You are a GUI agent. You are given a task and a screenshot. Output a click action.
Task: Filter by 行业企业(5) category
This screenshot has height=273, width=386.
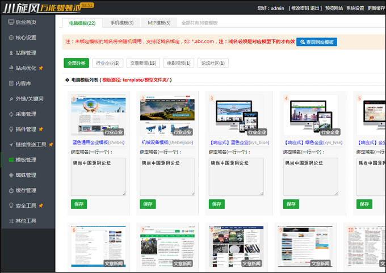click(x=107, y=63)
